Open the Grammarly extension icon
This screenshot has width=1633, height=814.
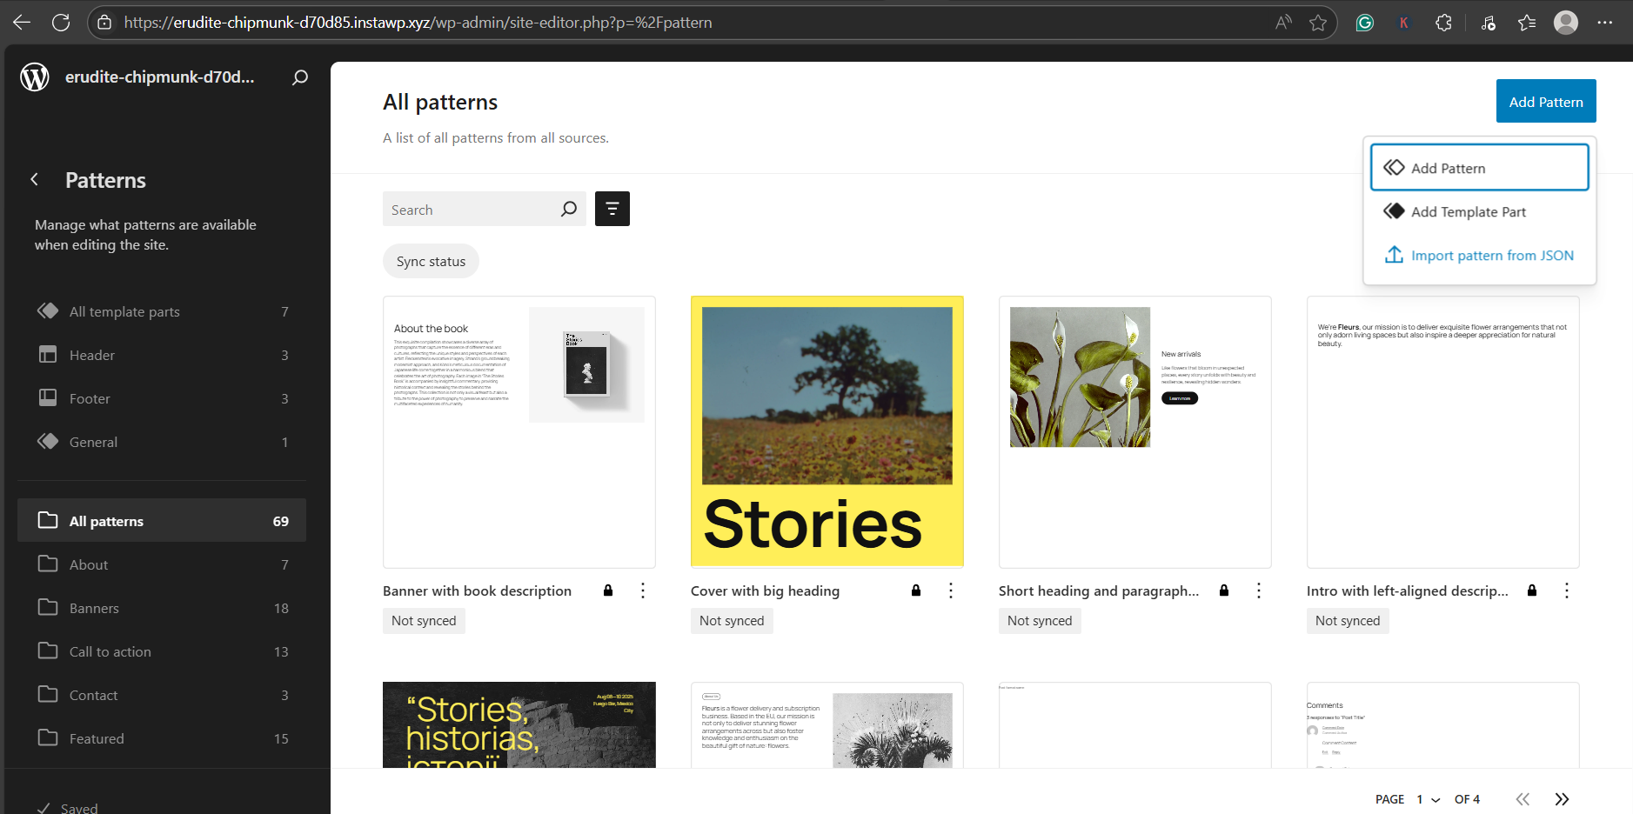[1365, 23]
